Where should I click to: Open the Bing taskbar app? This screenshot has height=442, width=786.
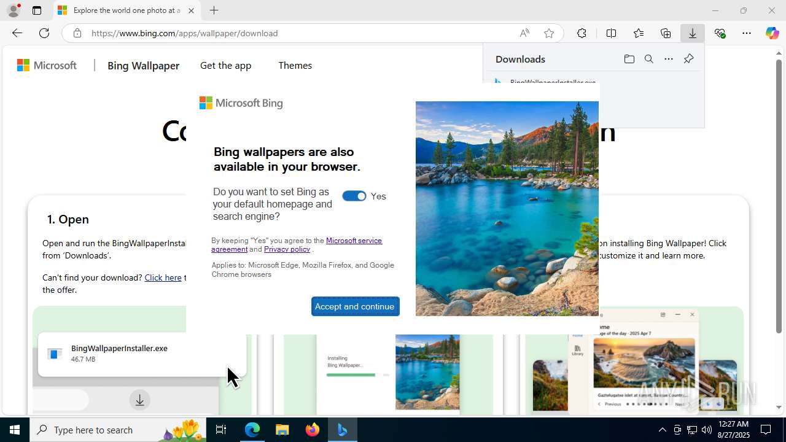point(343,430)
